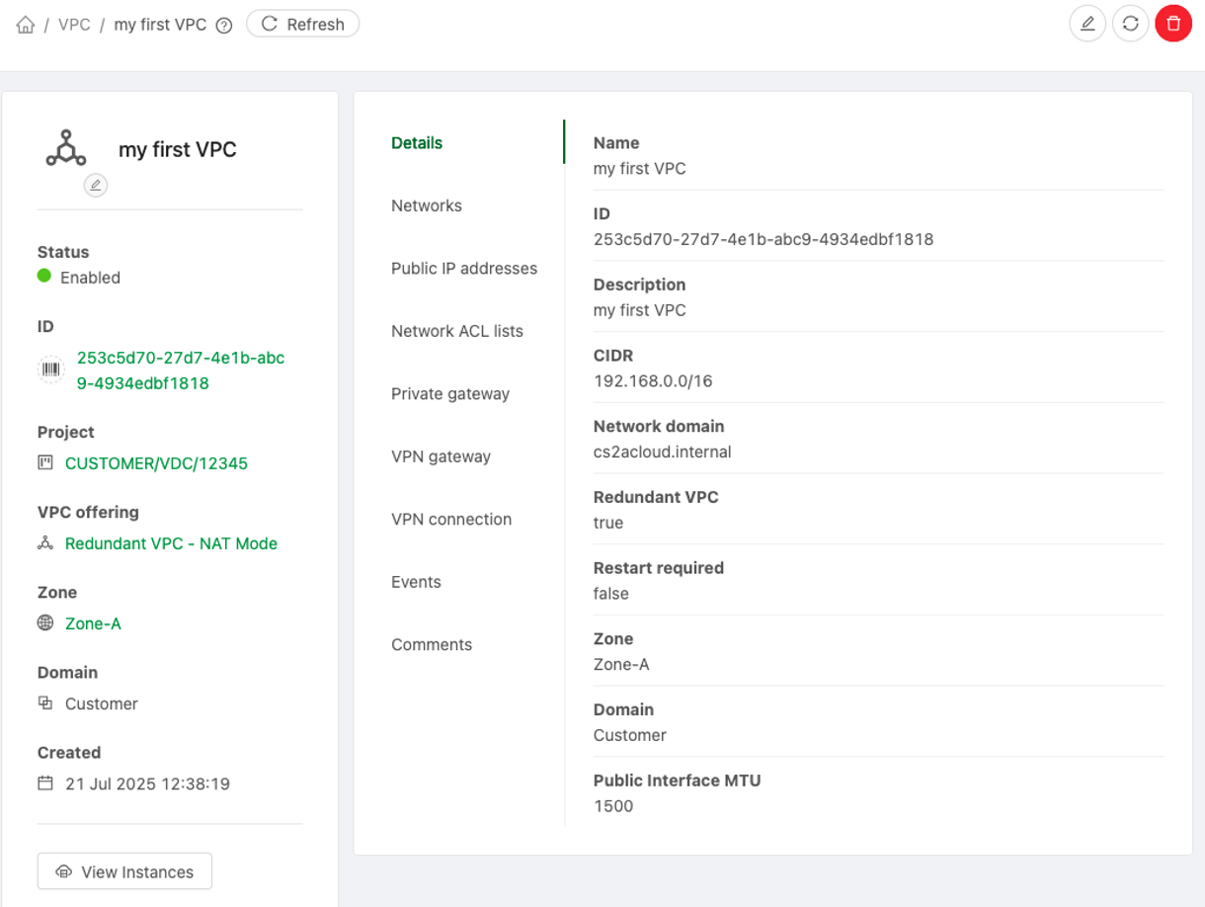Click the red delete trash icon
Screen dimensions: 1205x907
coord(1173,24)
